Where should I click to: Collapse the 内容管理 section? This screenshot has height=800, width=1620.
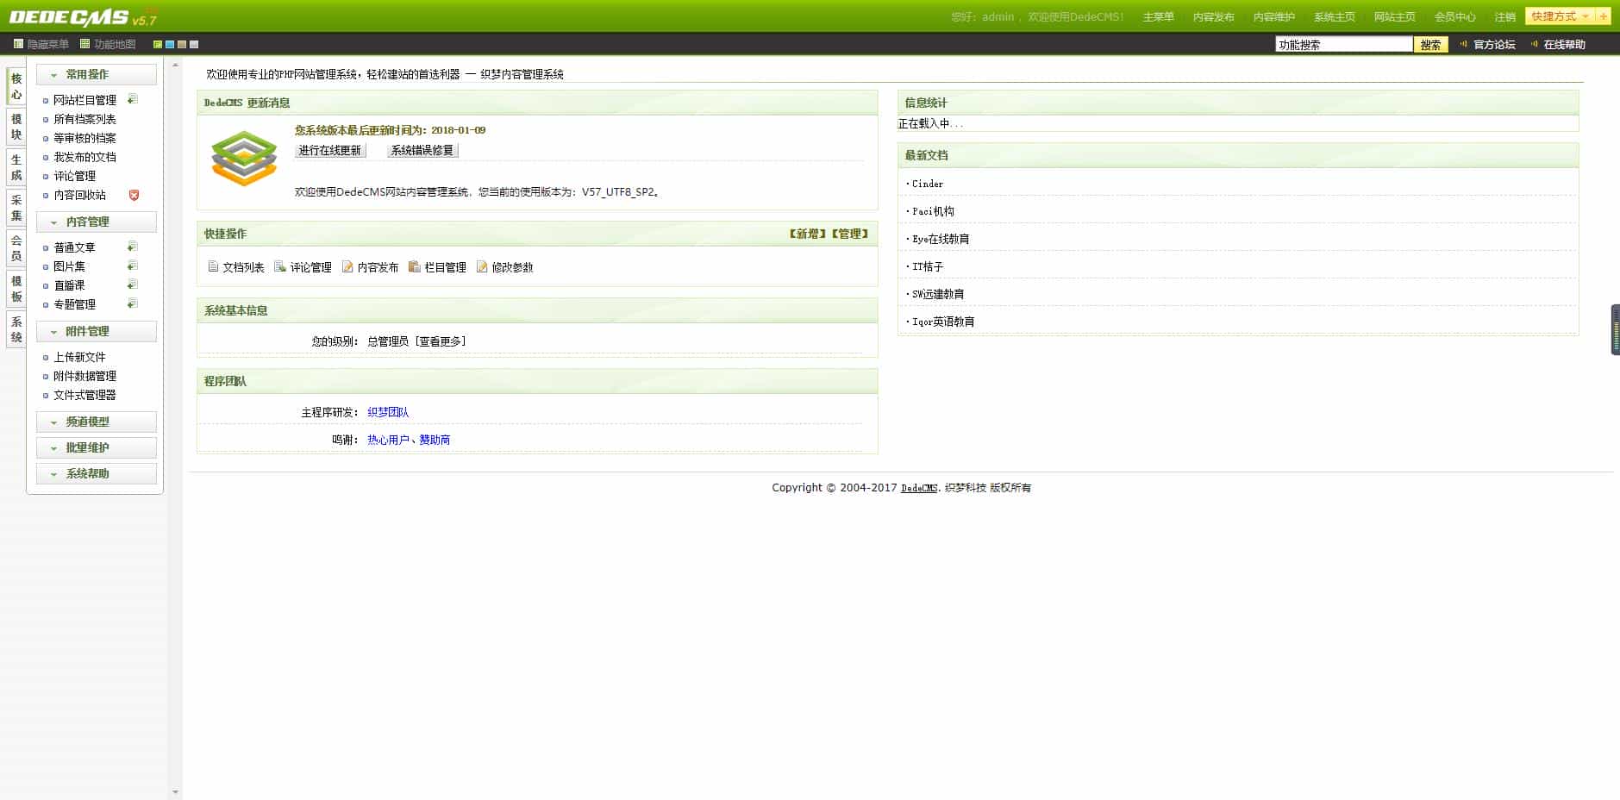(97, 222)
